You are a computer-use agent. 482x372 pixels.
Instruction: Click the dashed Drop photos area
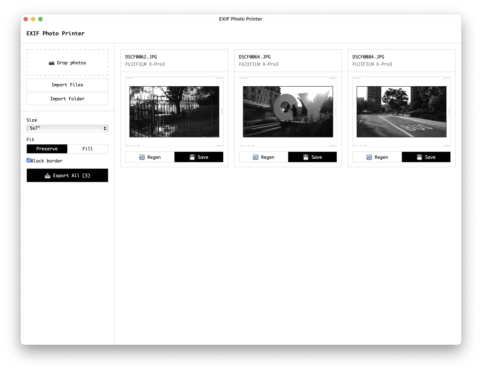coord(67,63)
